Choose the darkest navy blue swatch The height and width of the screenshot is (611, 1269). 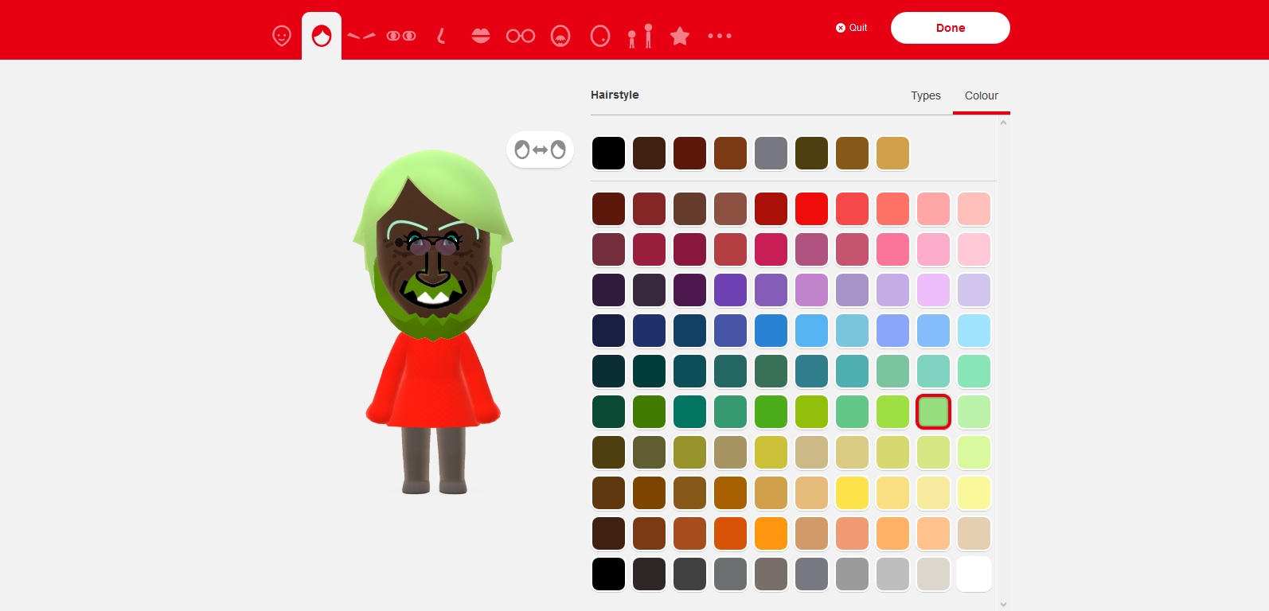coord(609,331)
